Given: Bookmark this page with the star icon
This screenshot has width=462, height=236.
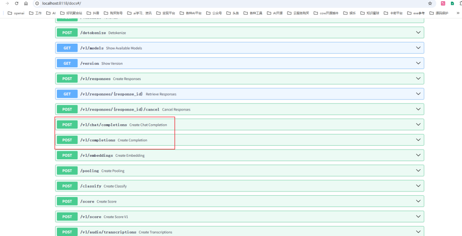Looking at the screenshot, I should (x=430, y=3).
